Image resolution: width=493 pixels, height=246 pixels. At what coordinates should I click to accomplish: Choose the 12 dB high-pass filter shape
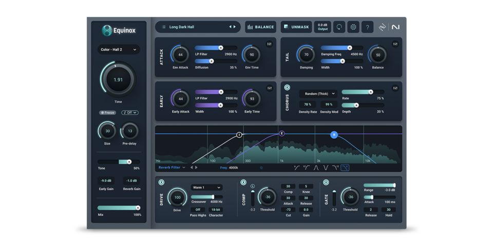coord(306,168)
